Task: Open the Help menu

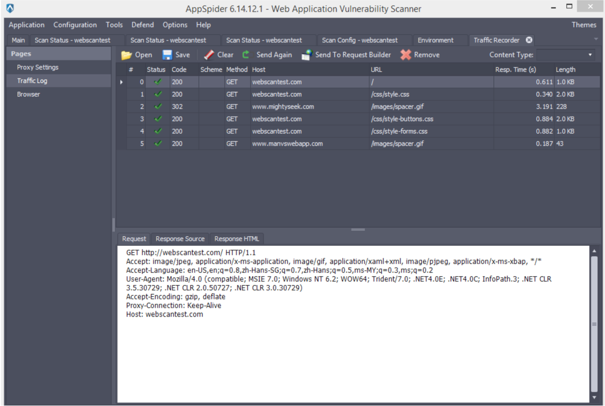Action: click(203, 25)
